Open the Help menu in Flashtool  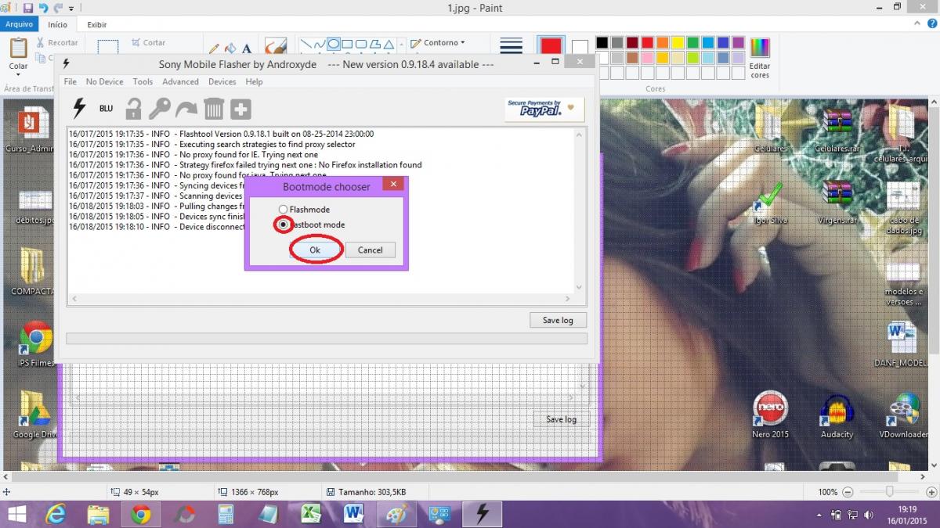(x=254, y=81)
